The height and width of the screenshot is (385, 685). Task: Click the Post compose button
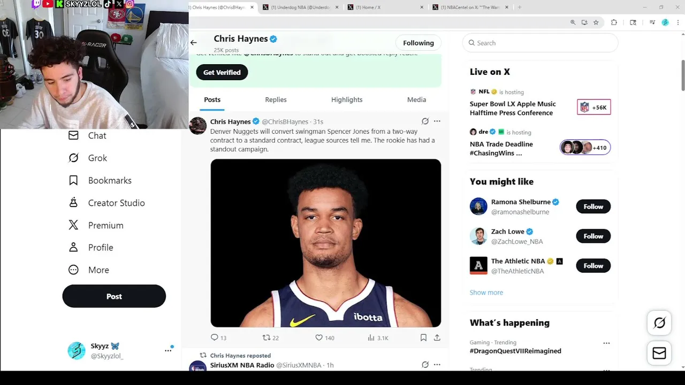[x=114, y=296]
